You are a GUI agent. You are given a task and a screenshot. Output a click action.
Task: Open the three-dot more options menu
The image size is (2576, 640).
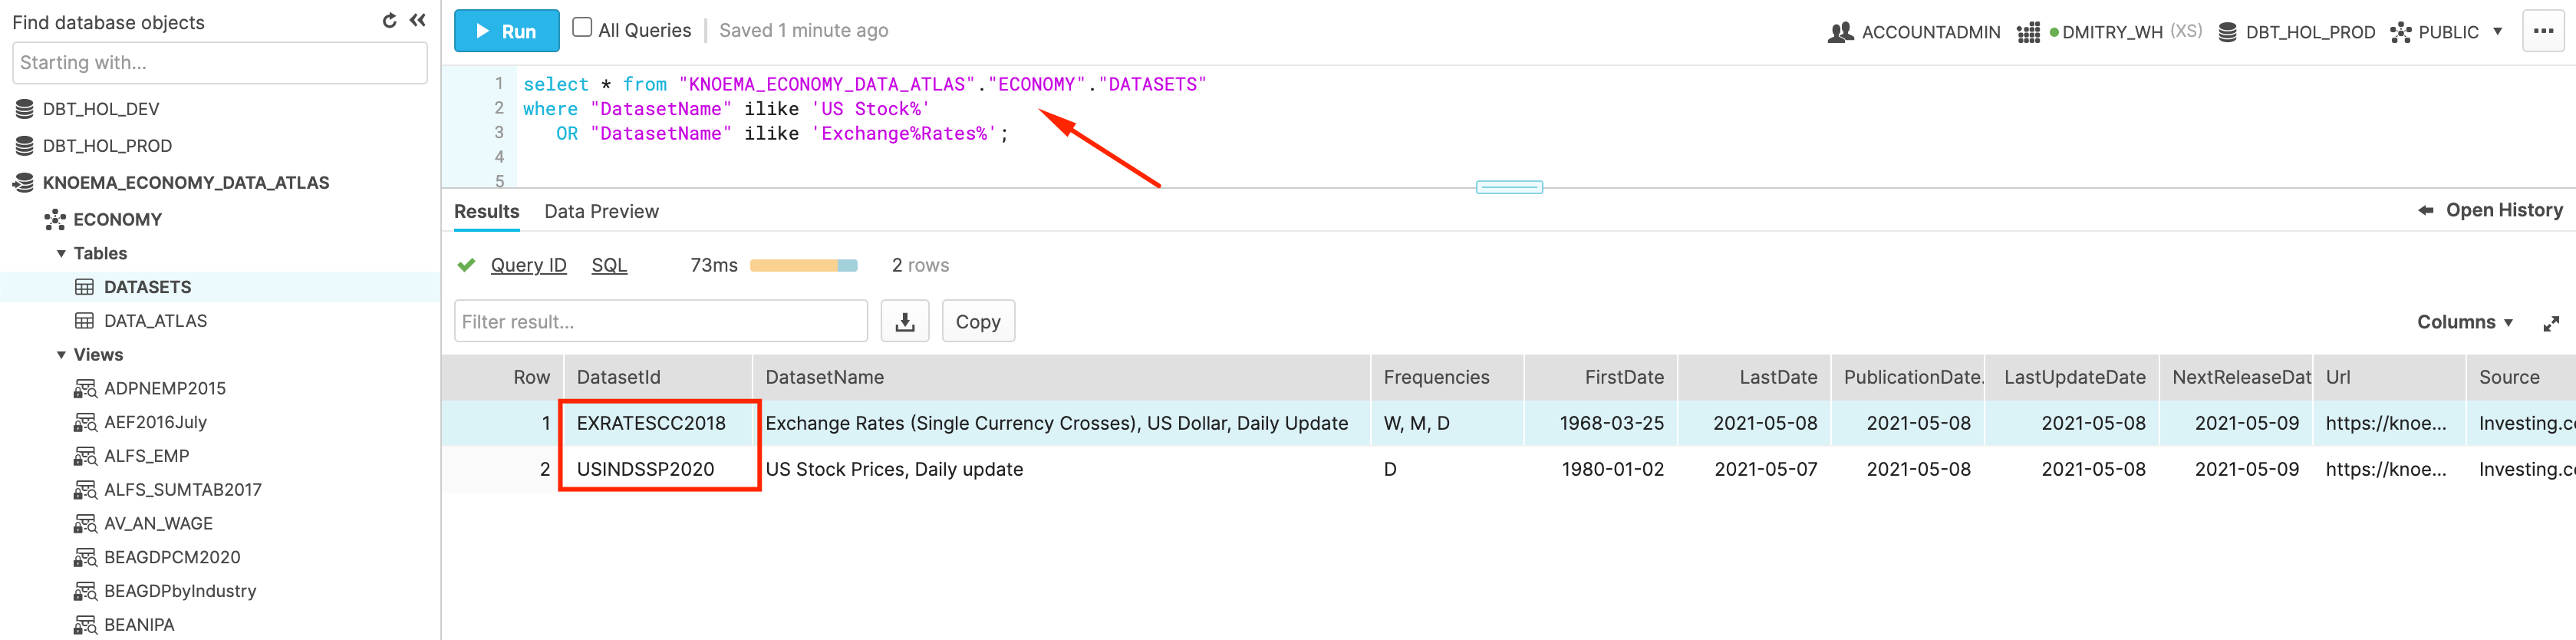pyautogui.click(x=2543, y=31)
